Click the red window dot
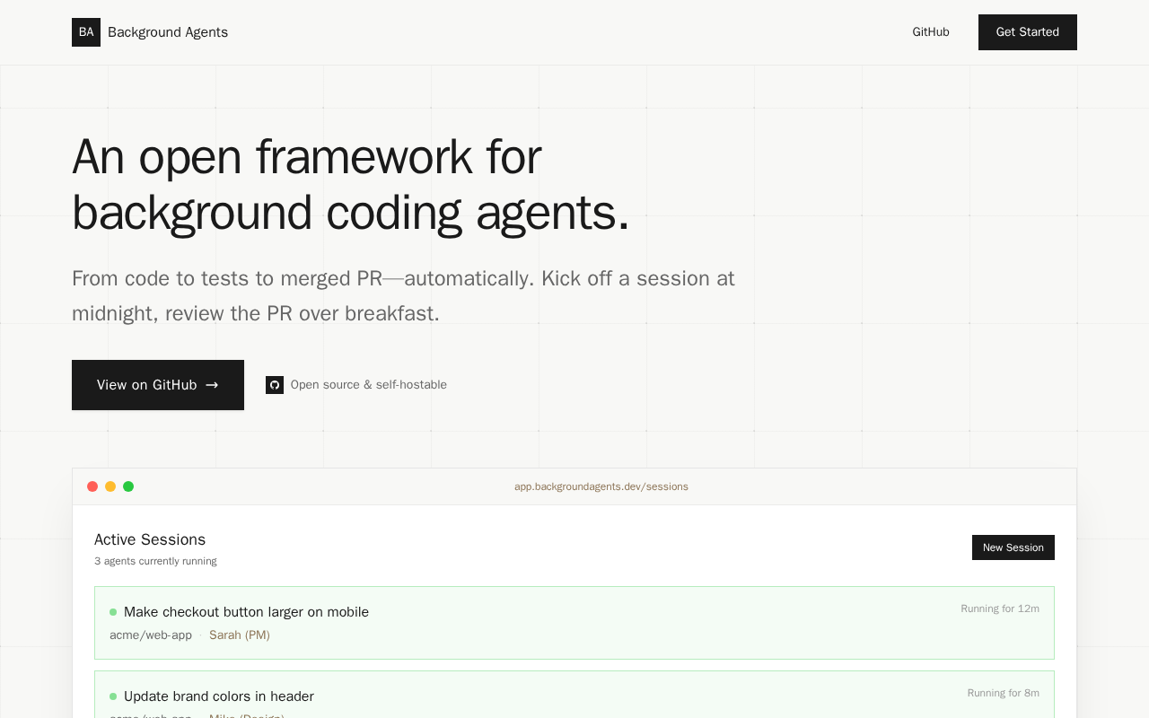This screenshot has height=718, width=1149. point(92,486)
